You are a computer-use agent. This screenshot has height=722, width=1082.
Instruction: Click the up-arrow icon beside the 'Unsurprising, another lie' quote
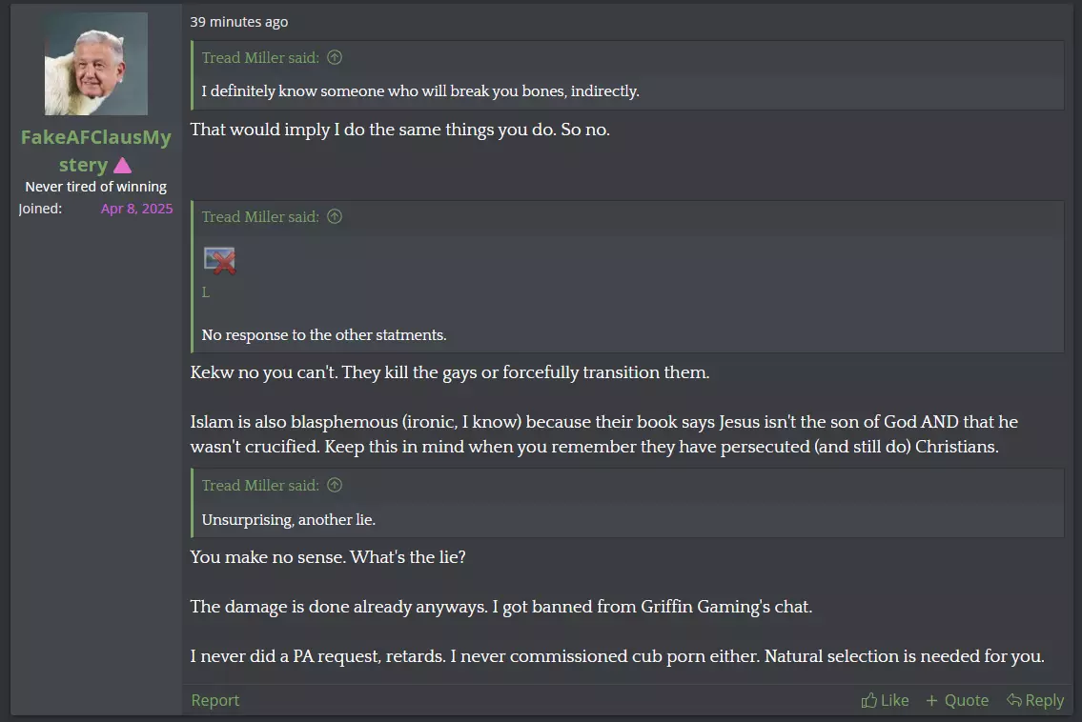335,485
